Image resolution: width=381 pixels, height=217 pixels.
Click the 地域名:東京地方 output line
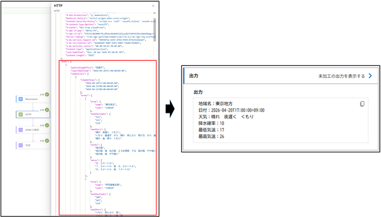pos(216,104)
